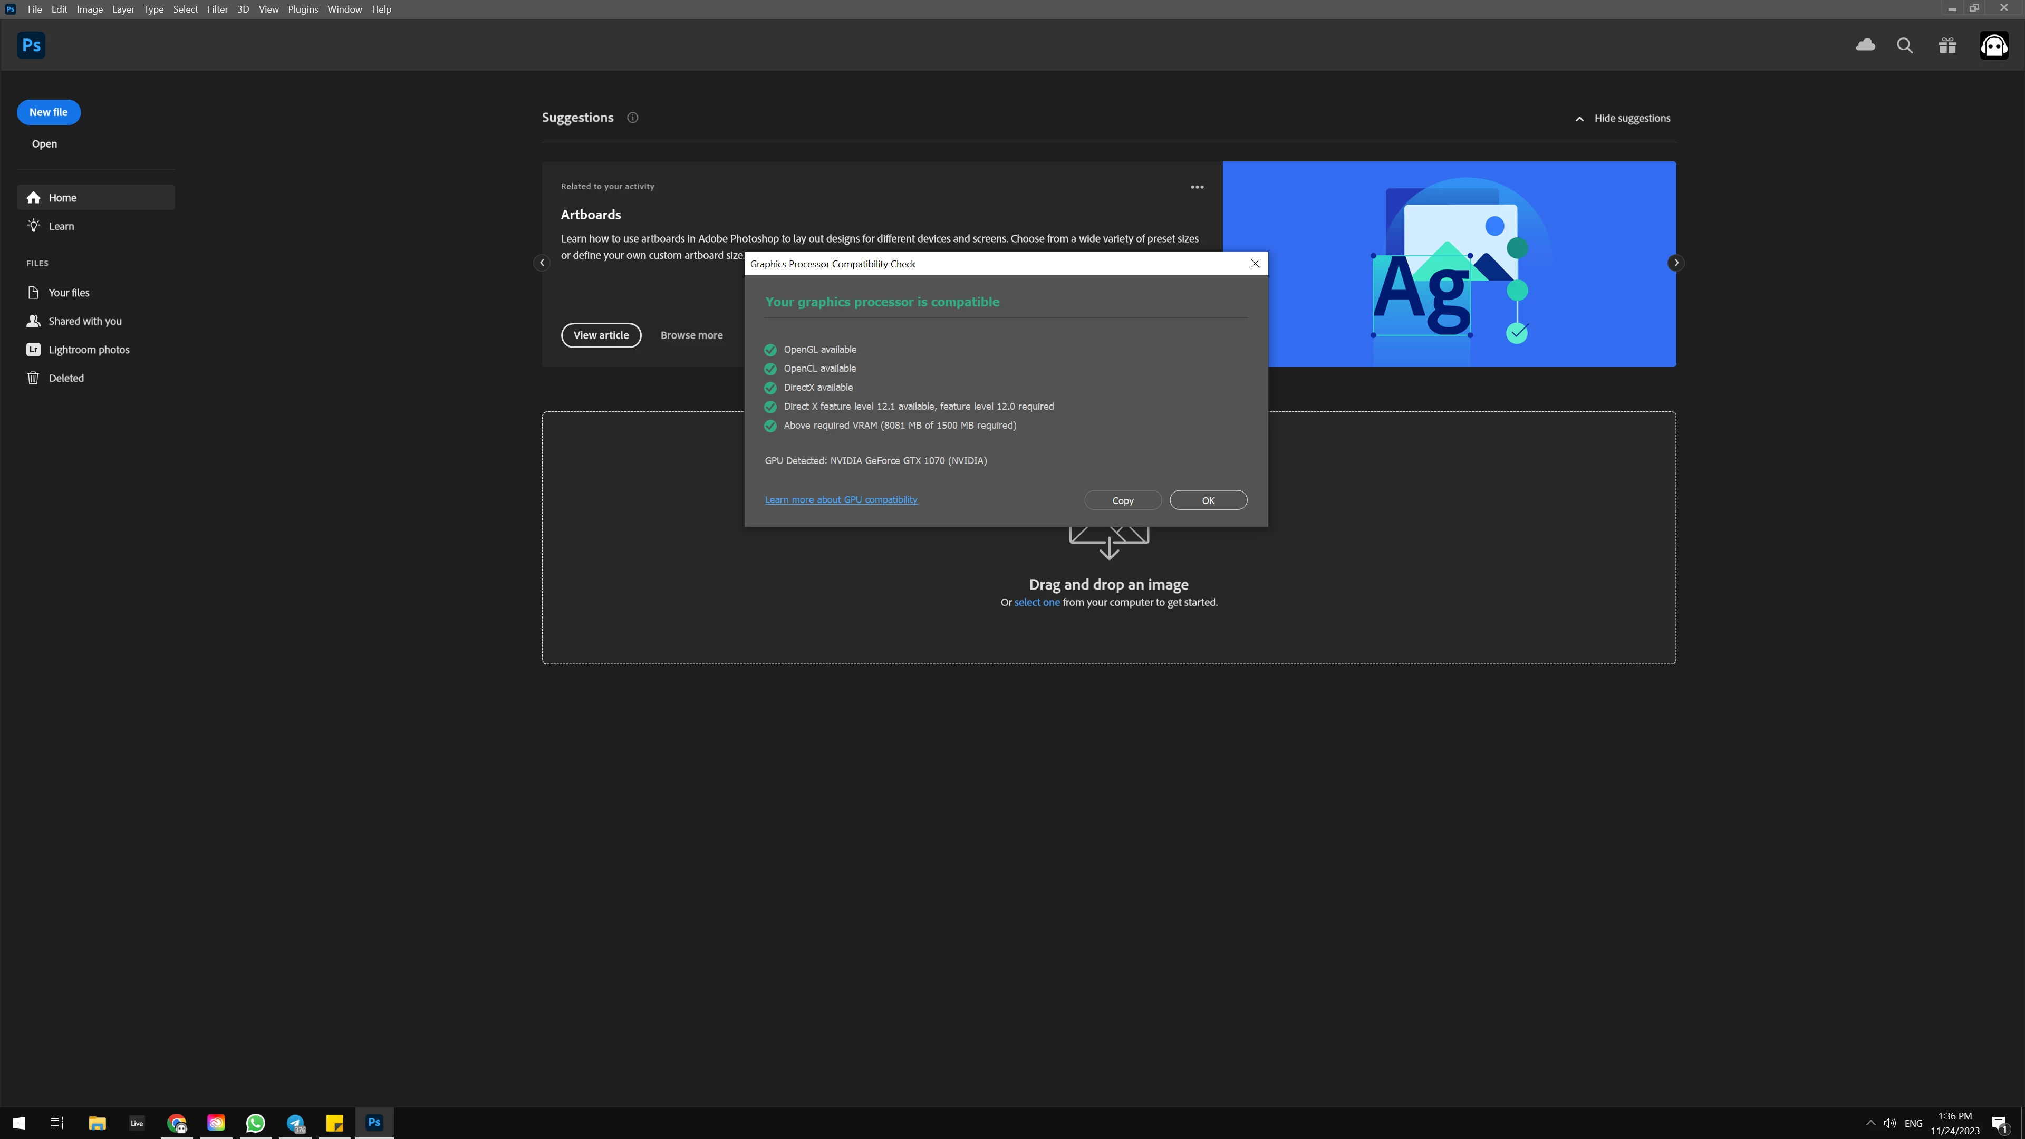Click the Photoshop home logo icon
The height and width of the screenshot is (1139, 2025).
pos(31,45)
